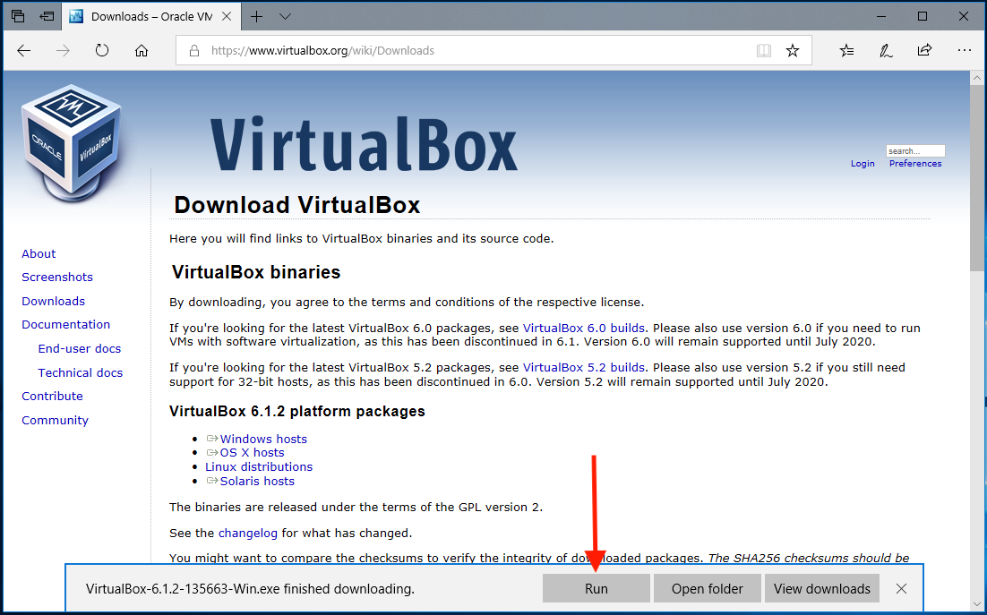Refresh the page with reload icon

pos(102,51)
